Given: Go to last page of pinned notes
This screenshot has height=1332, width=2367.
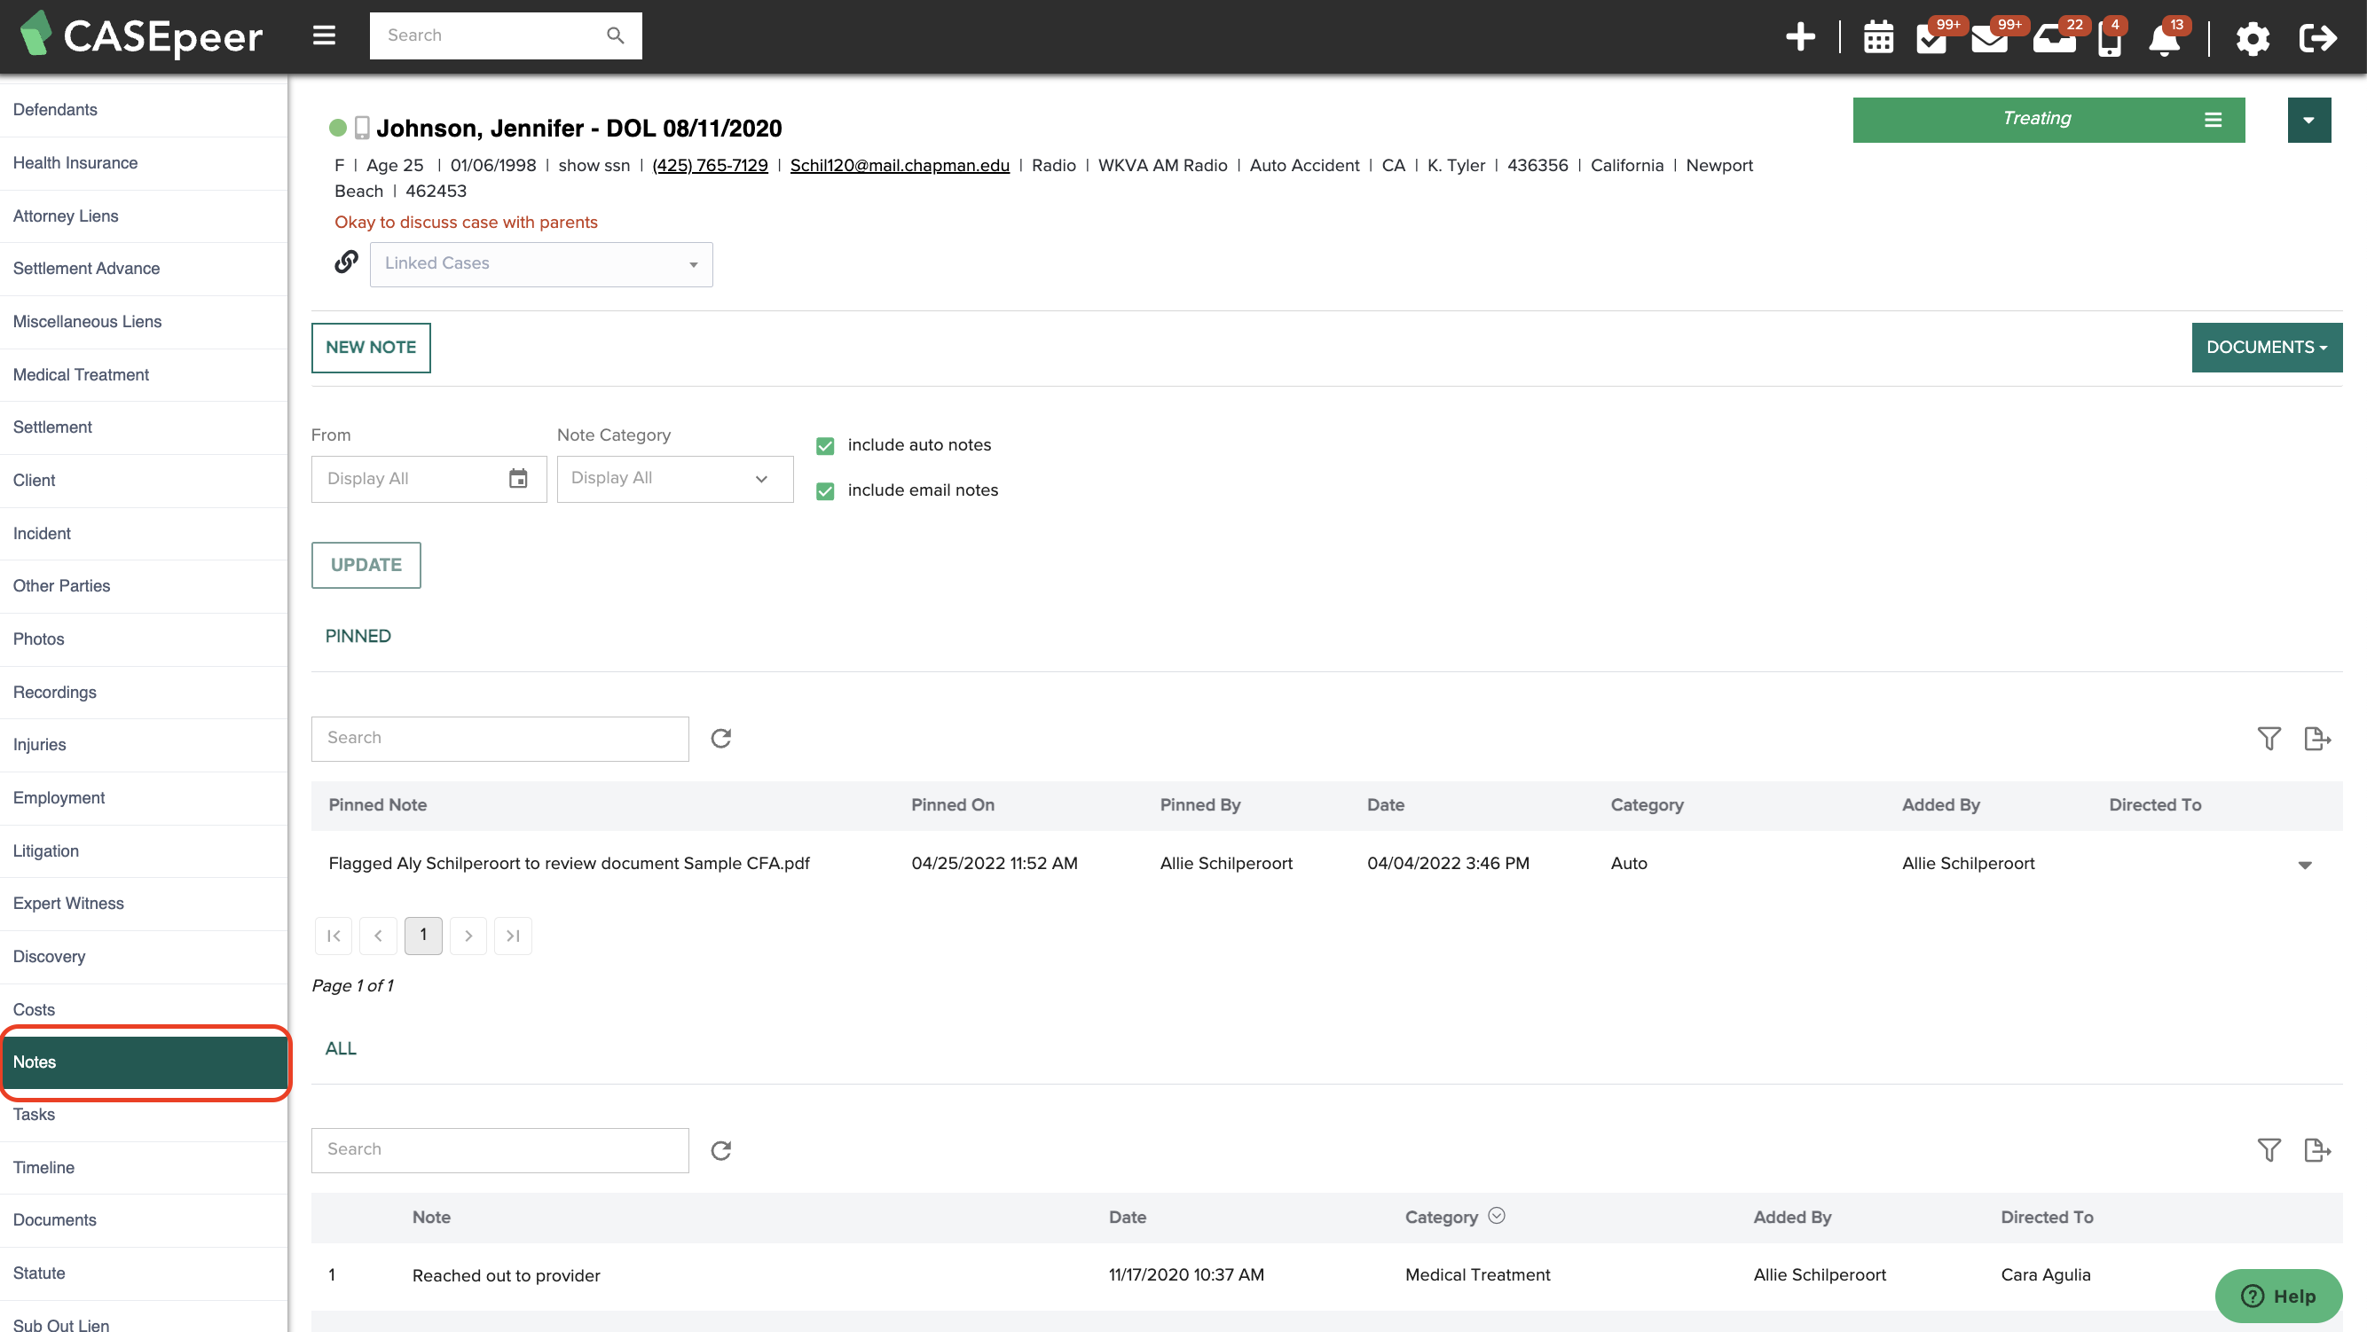Looking at the screenshot, I should 514,936.
